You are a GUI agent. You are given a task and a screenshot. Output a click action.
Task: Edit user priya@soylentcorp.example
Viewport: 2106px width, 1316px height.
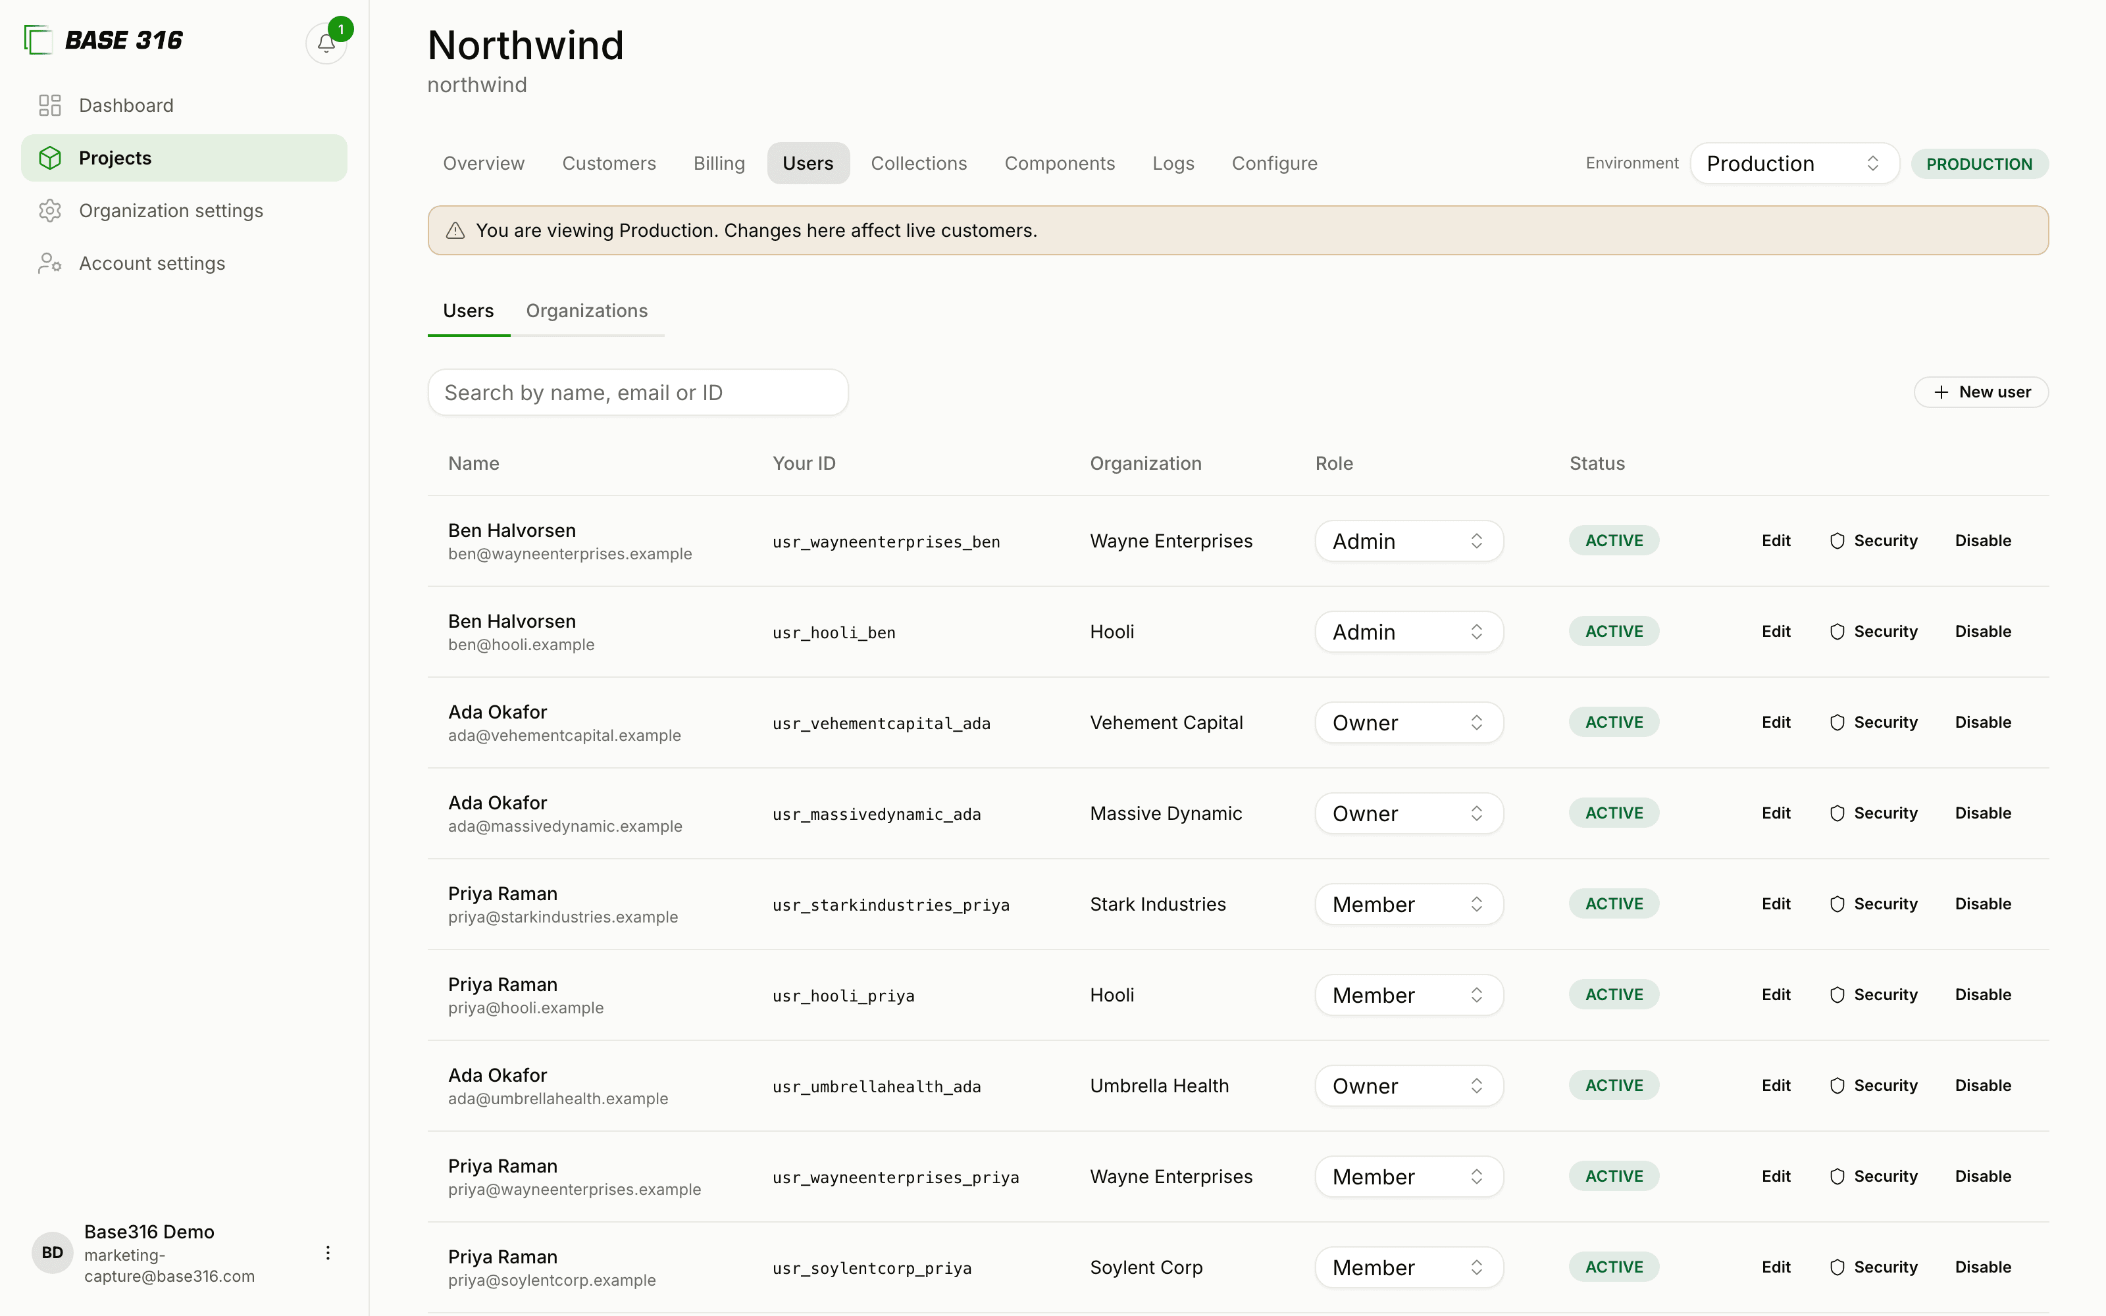(x=1776, y=1267)
